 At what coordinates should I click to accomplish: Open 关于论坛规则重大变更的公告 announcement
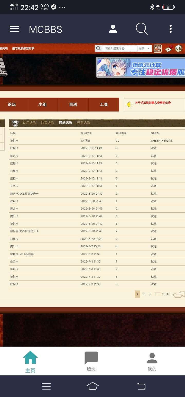tap(153, 103)
